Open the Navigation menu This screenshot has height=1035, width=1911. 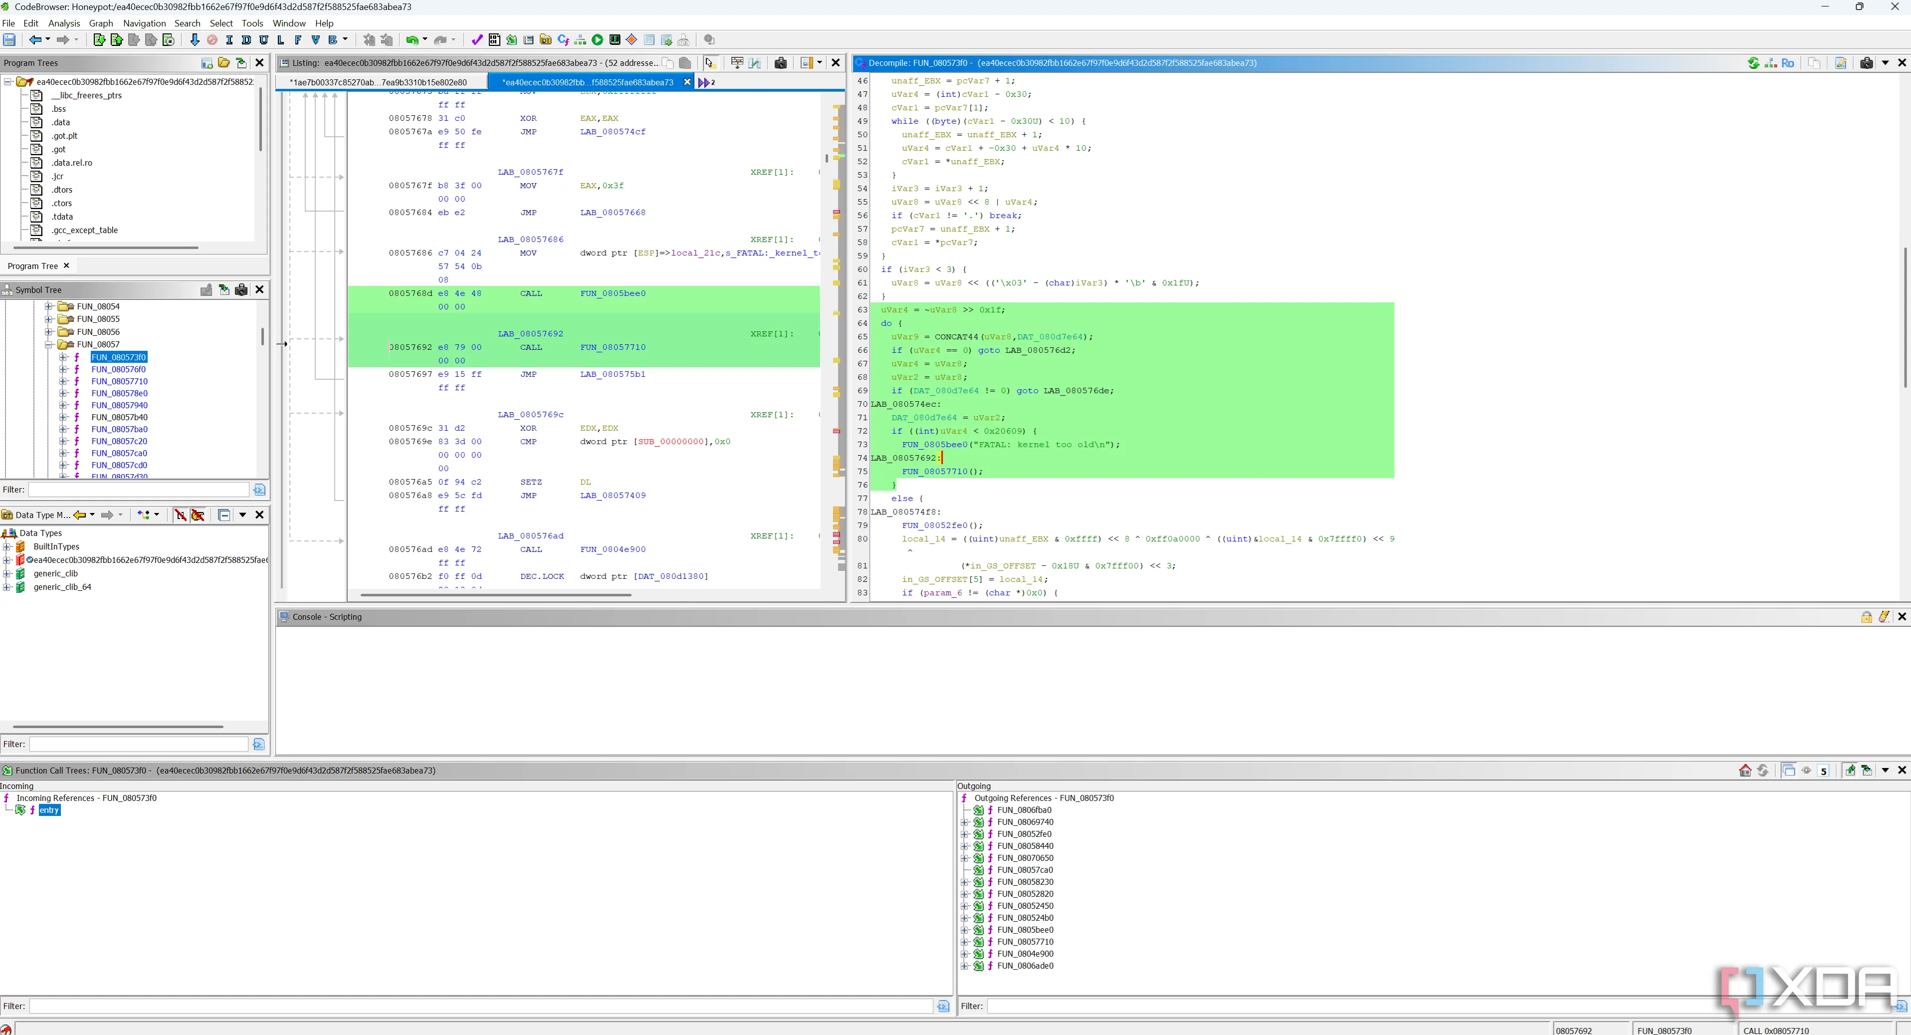(144, 24)
